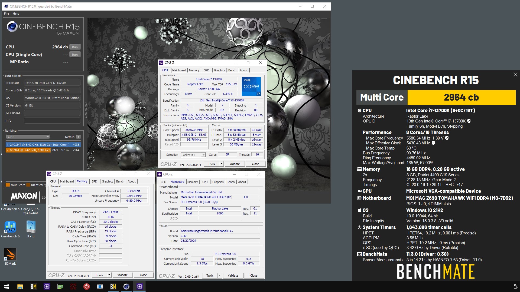Click the Identical System color swatch
The image size is (520, 292).
28,185
